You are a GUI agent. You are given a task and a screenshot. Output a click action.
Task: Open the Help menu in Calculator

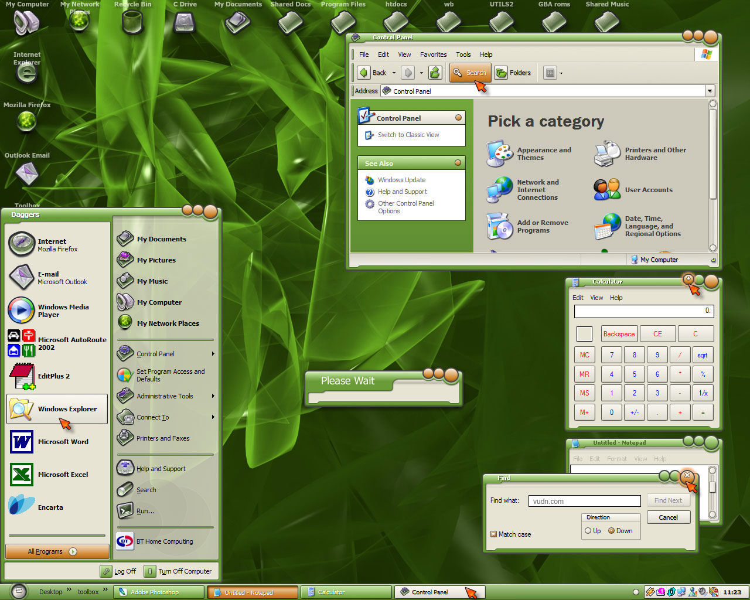pos(616,298)
